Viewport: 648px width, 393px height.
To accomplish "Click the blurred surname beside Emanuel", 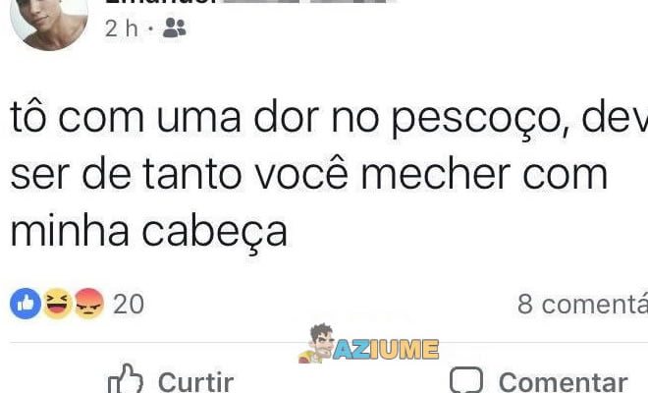I will (307, 1).
